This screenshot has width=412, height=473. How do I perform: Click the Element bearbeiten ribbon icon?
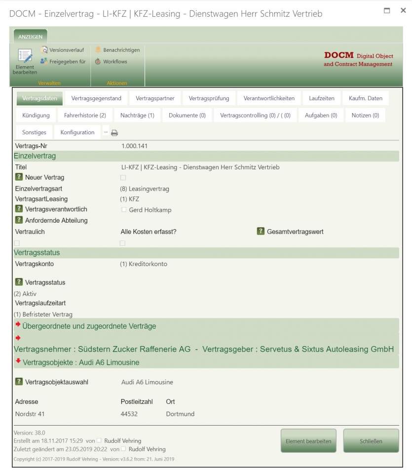click(25, 56)
